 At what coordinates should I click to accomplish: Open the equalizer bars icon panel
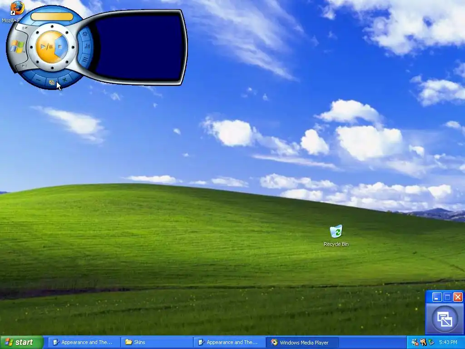pyautogui.click(x=87, y=46)
